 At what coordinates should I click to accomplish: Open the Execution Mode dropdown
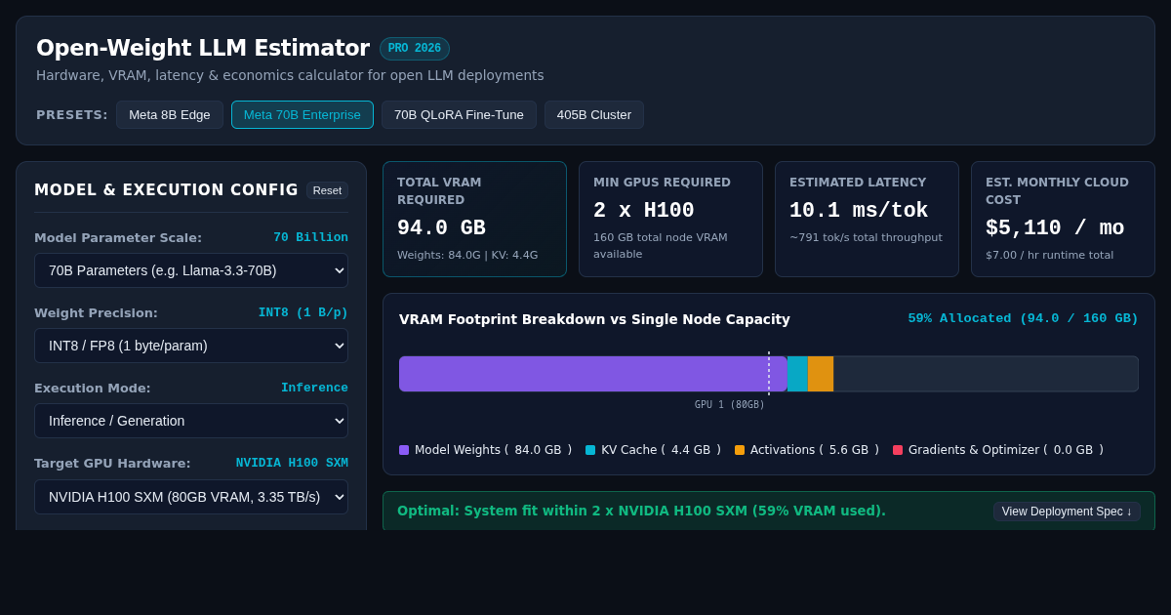(191, 421)
